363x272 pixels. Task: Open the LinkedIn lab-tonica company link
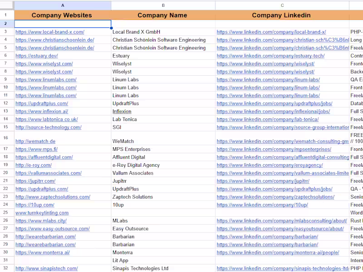pyautogui.click(x=268, y=119)
